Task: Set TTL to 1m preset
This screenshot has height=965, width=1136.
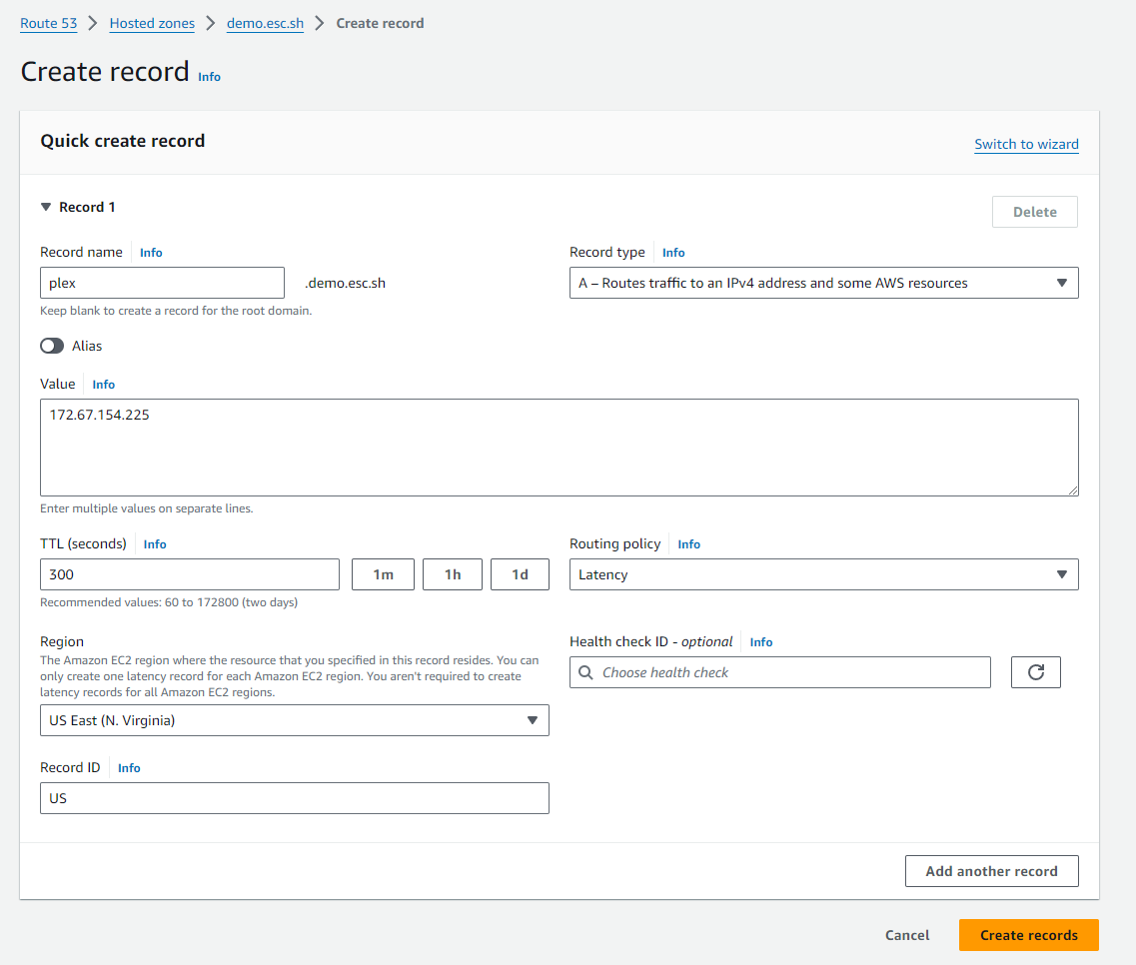Action: (383, 574)
